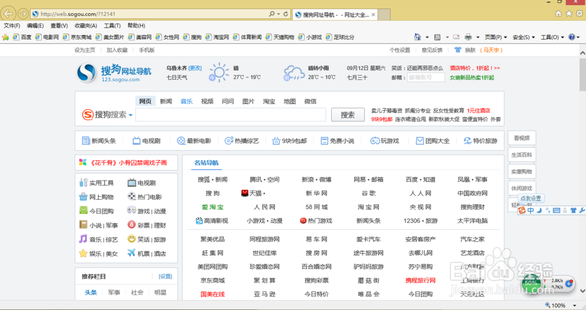Open the 帮助(H) menu

coord(136,25)
